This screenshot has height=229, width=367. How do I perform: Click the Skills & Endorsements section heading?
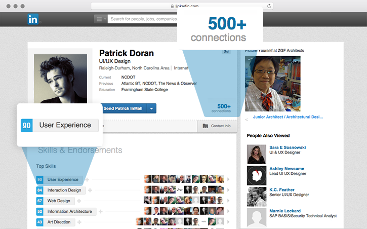tap(80, 150)
